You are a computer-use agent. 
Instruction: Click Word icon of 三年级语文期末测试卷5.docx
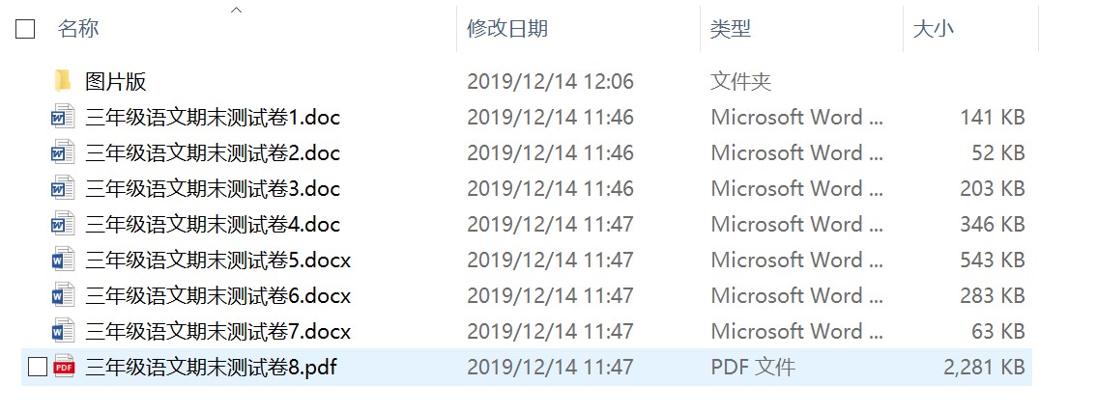point(63,260)
